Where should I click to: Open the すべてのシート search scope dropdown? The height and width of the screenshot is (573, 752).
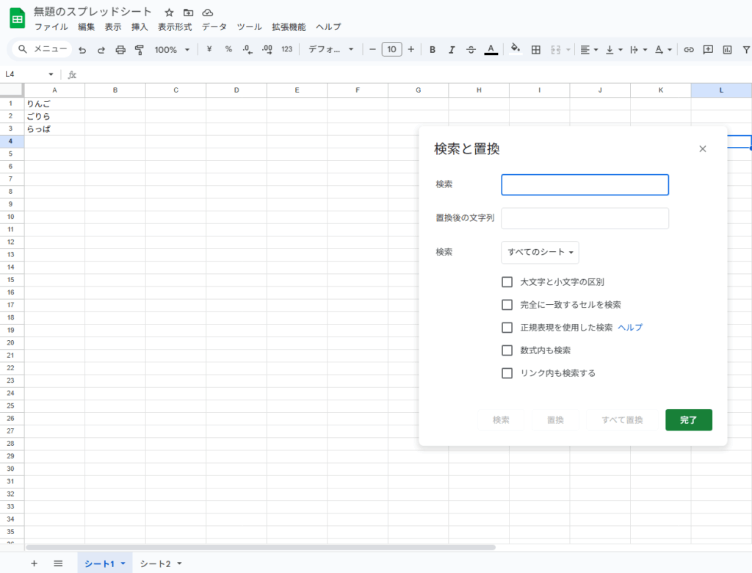[540, 252]
